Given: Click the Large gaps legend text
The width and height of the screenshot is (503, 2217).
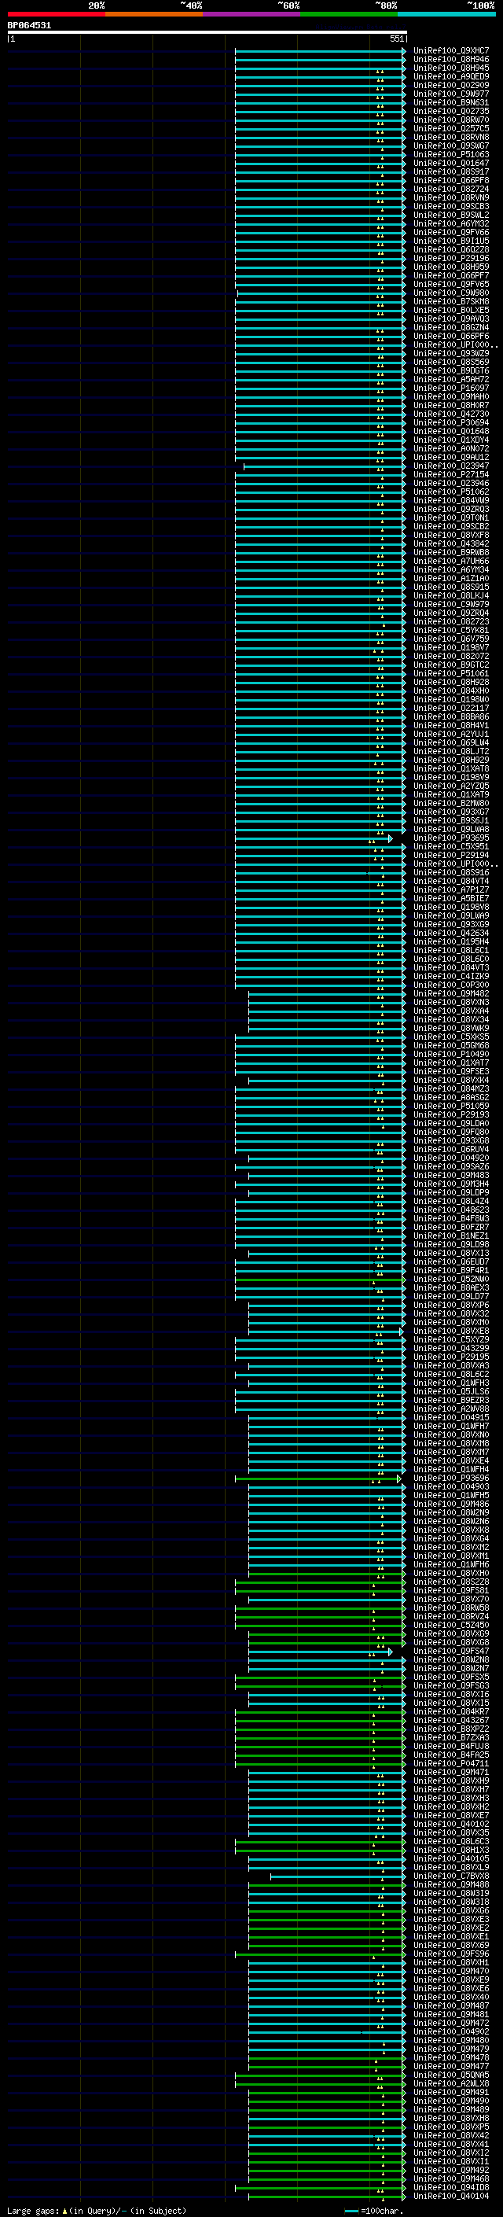Looking at the screenshot, I should [97, 2211].
